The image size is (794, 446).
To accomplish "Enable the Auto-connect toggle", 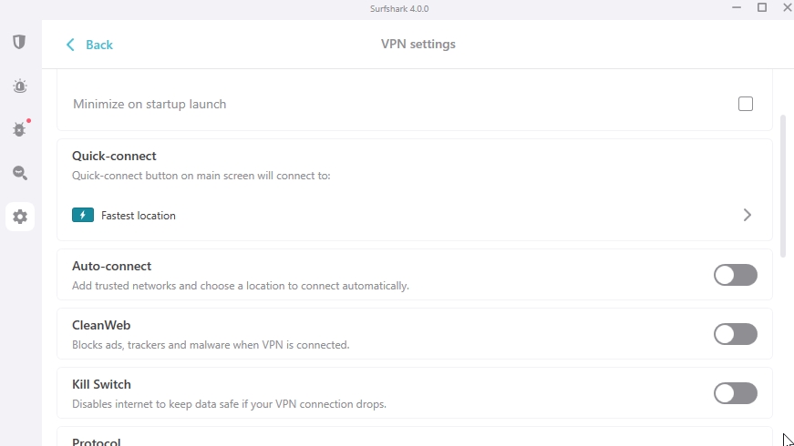I will point(735,275).
